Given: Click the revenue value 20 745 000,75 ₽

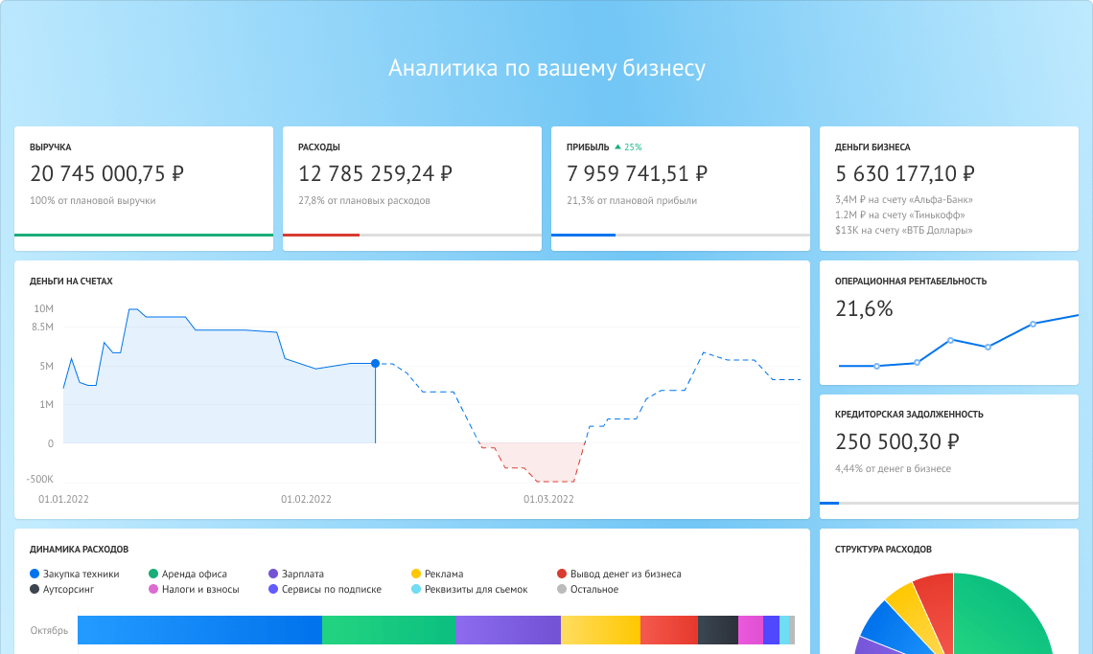Looking at the screenshot, I should [x=106, y=173].
